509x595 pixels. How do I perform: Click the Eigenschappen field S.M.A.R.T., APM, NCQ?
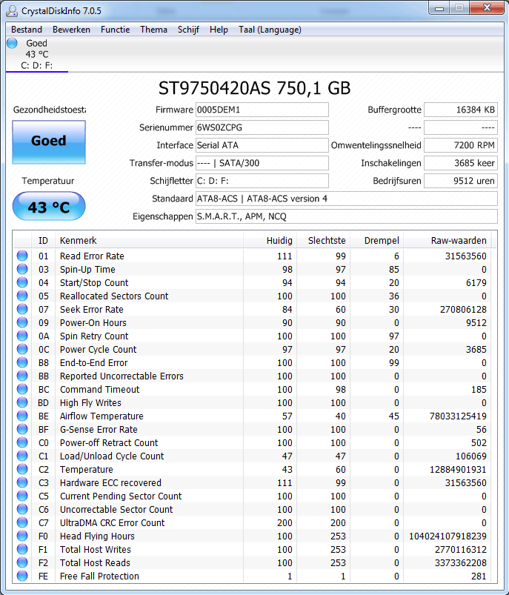click(x=347, y=216)
